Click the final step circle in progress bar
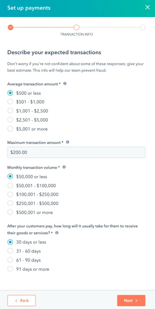155x309 pixels. tap(143, 27)
